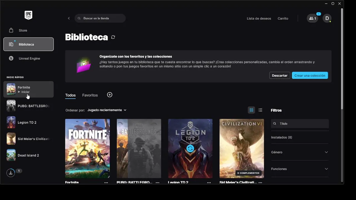
Task: Open Civilization VI cover thumbnail
Action: pyautogui.click(x=242, y=148)
